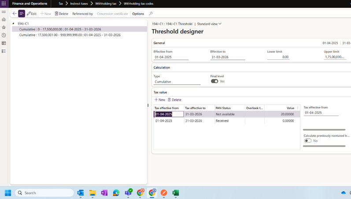Open the Tax value grid column options
Image resolution: width=351 pixels, height=199 pixels.
point(298,108)
